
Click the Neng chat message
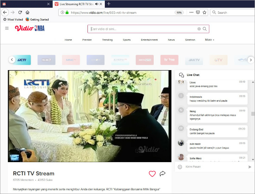(x=217, y=115)
